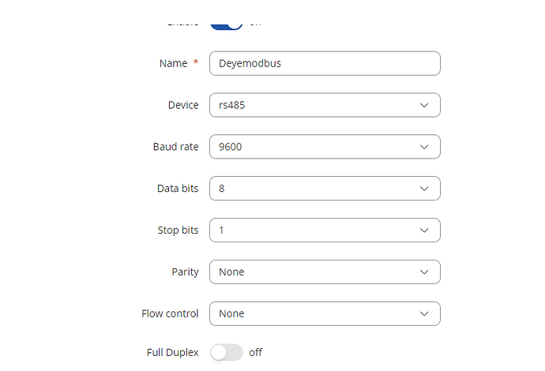Click the Flow control label text

[170, 313]
